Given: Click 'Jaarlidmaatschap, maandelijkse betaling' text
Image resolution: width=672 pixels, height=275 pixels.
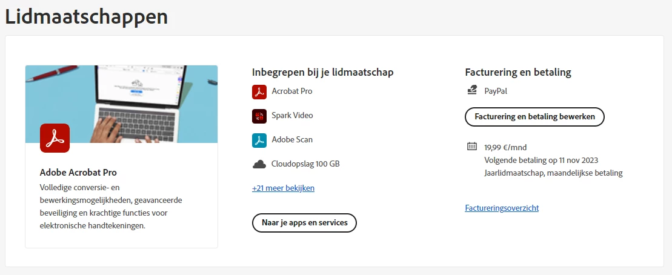Looking at the screenshot, I should point(554,173).
